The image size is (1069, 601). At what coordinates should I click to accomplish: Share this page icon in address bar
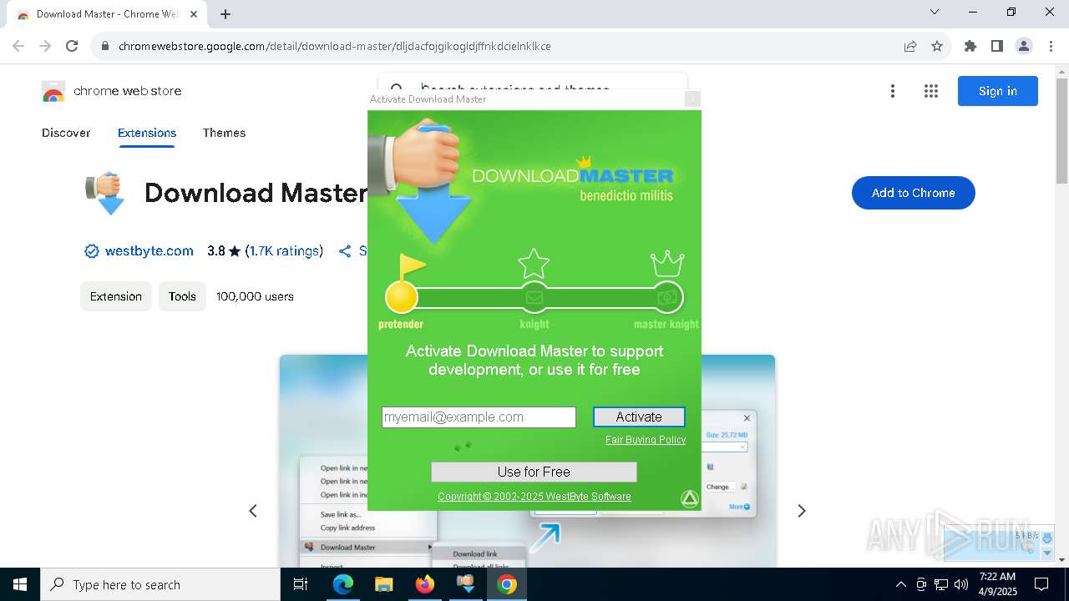pos(910,46)
